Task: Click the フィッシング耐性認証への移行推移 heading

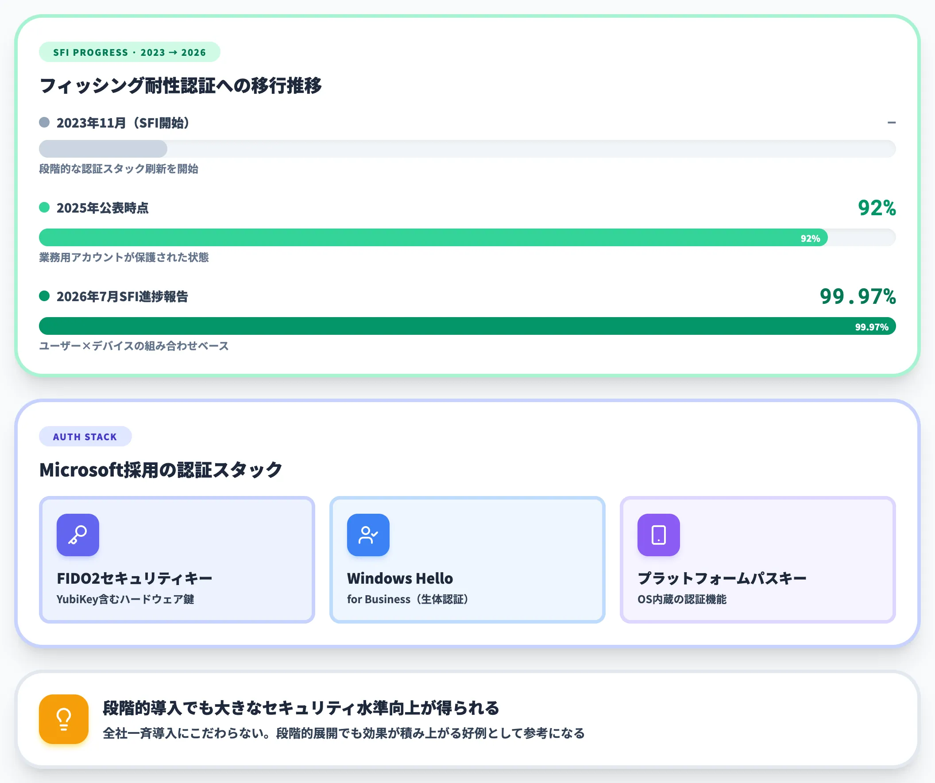Action: pyautogui.click(x=180, y=85)
